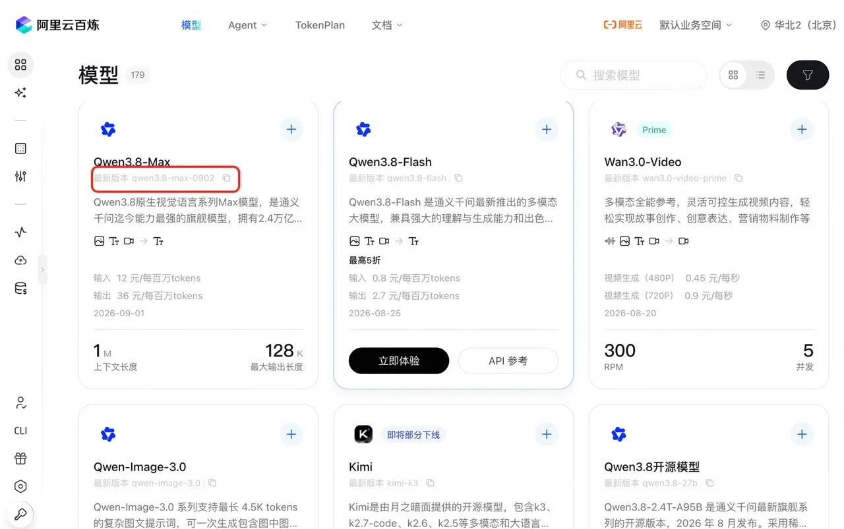Click the plus button on Qwen3.8-Max card
The height and width of the screenshot is (529, 844).
click(291, 129)
